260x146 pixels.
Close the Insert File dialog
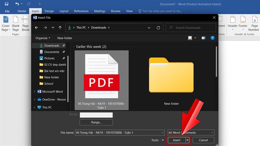[x=214, y=17]
